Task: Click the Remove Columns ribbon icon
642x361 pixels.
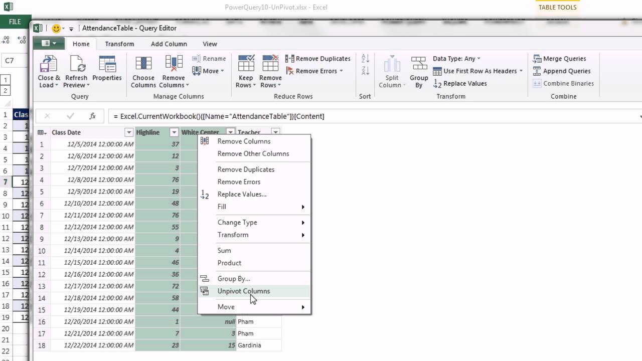Action: [x=174, y=64]
